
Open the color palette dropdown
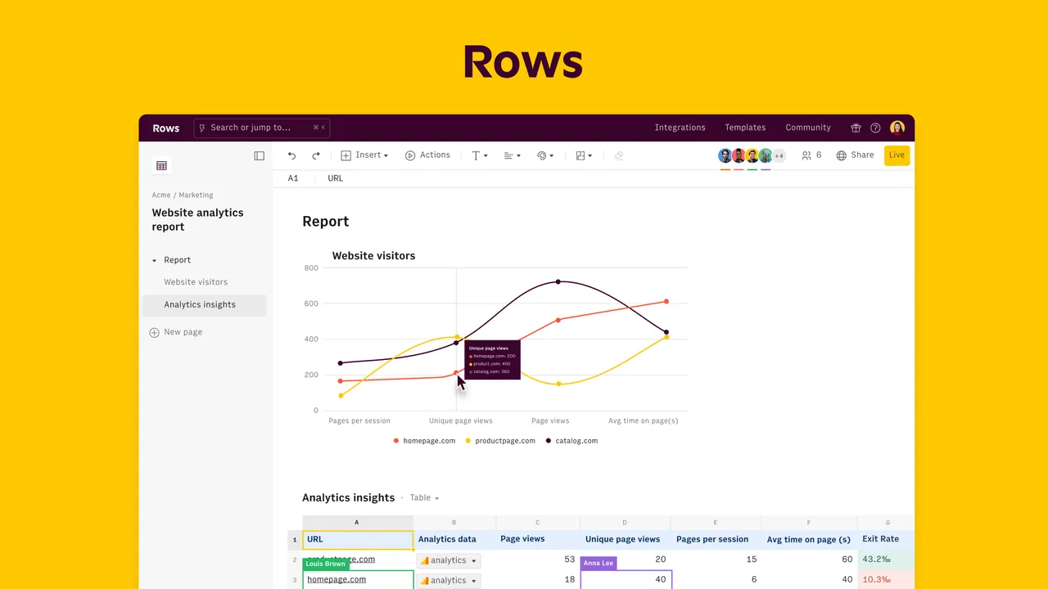pos(545,155)
